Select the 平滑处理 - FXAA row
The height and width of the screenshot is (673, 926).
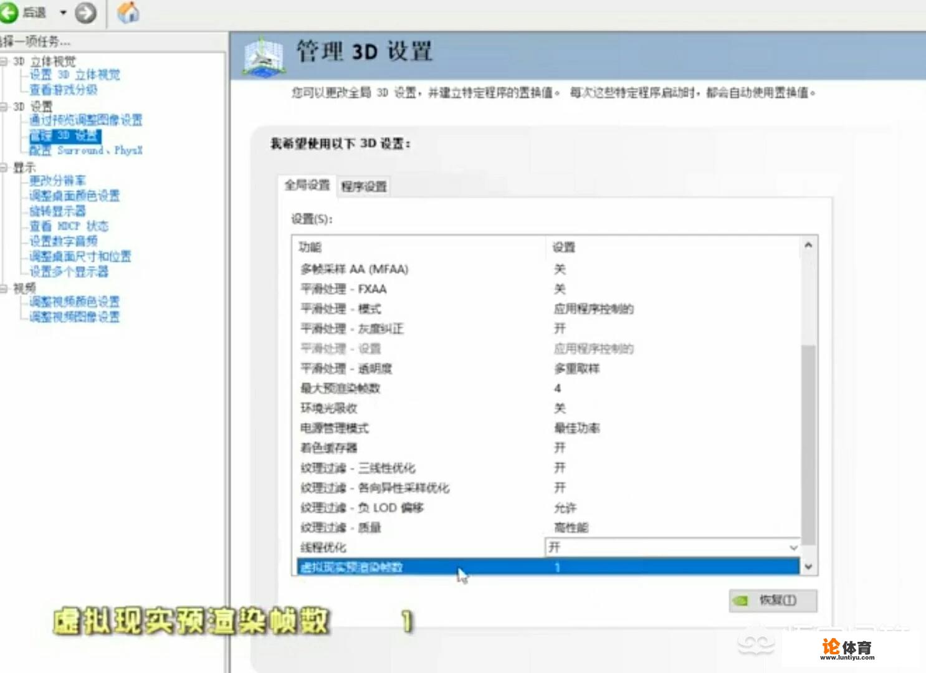548,289
